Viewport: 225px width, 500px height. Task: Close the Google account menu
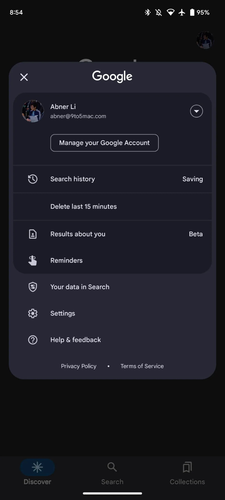coord(24,77)
